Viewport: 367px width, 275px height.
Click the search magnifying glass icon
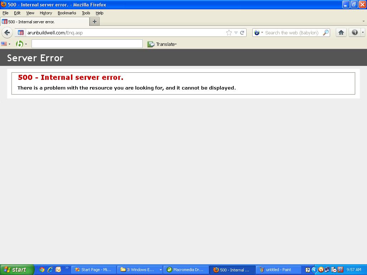[325, 33]
